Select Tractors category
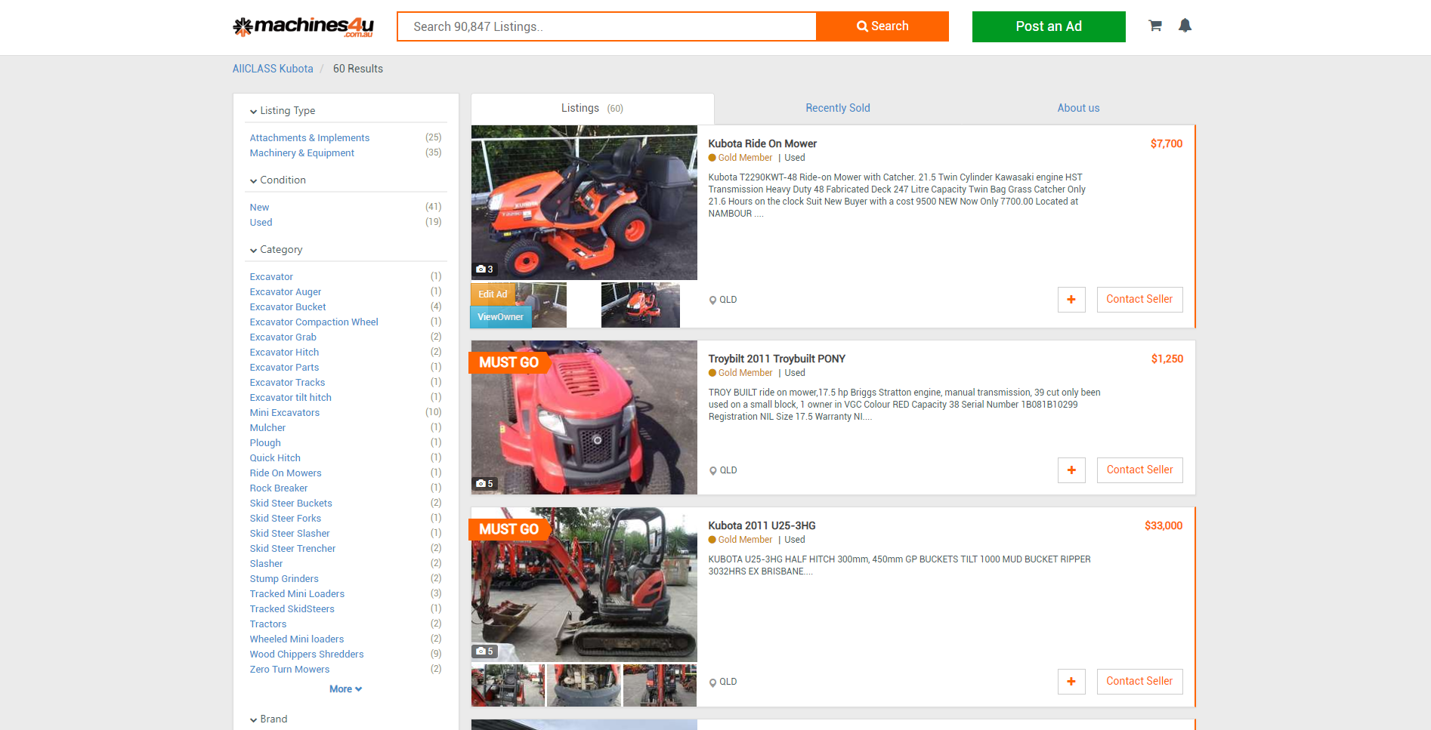The width and height of the screenshot is (1431, 730). (268, 624)
